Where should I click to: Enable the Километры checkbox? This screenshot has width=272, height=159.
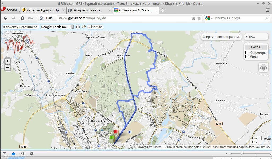point(247,53)
